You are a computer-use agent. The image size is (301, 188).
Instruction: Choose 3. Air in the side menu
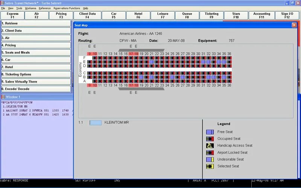36,38
